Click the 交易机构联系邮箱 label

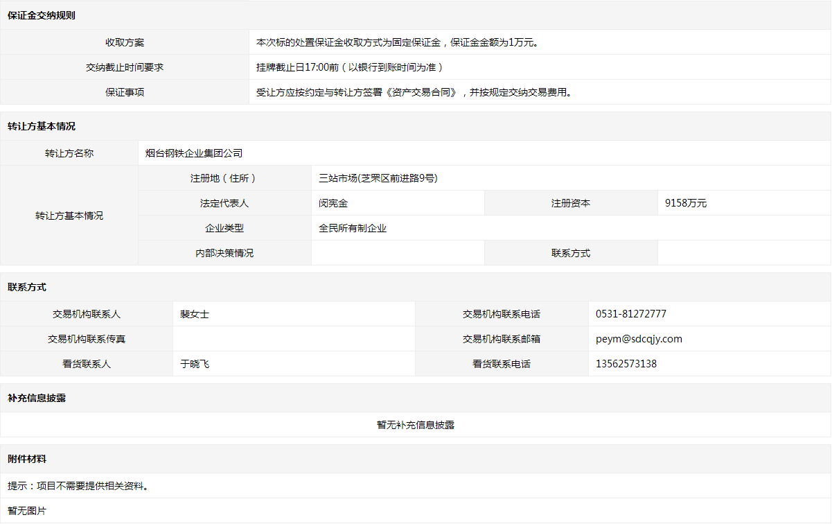502,339
